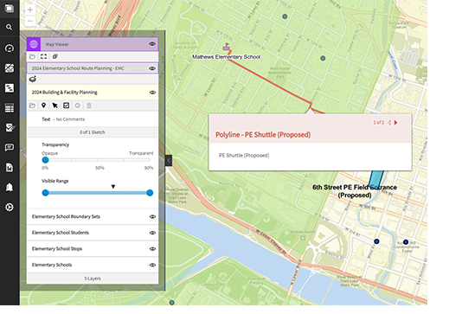Open the notifications bell icon
This screenshot has width=462, height=314.
pyautogui.click(x=10, y=188)
